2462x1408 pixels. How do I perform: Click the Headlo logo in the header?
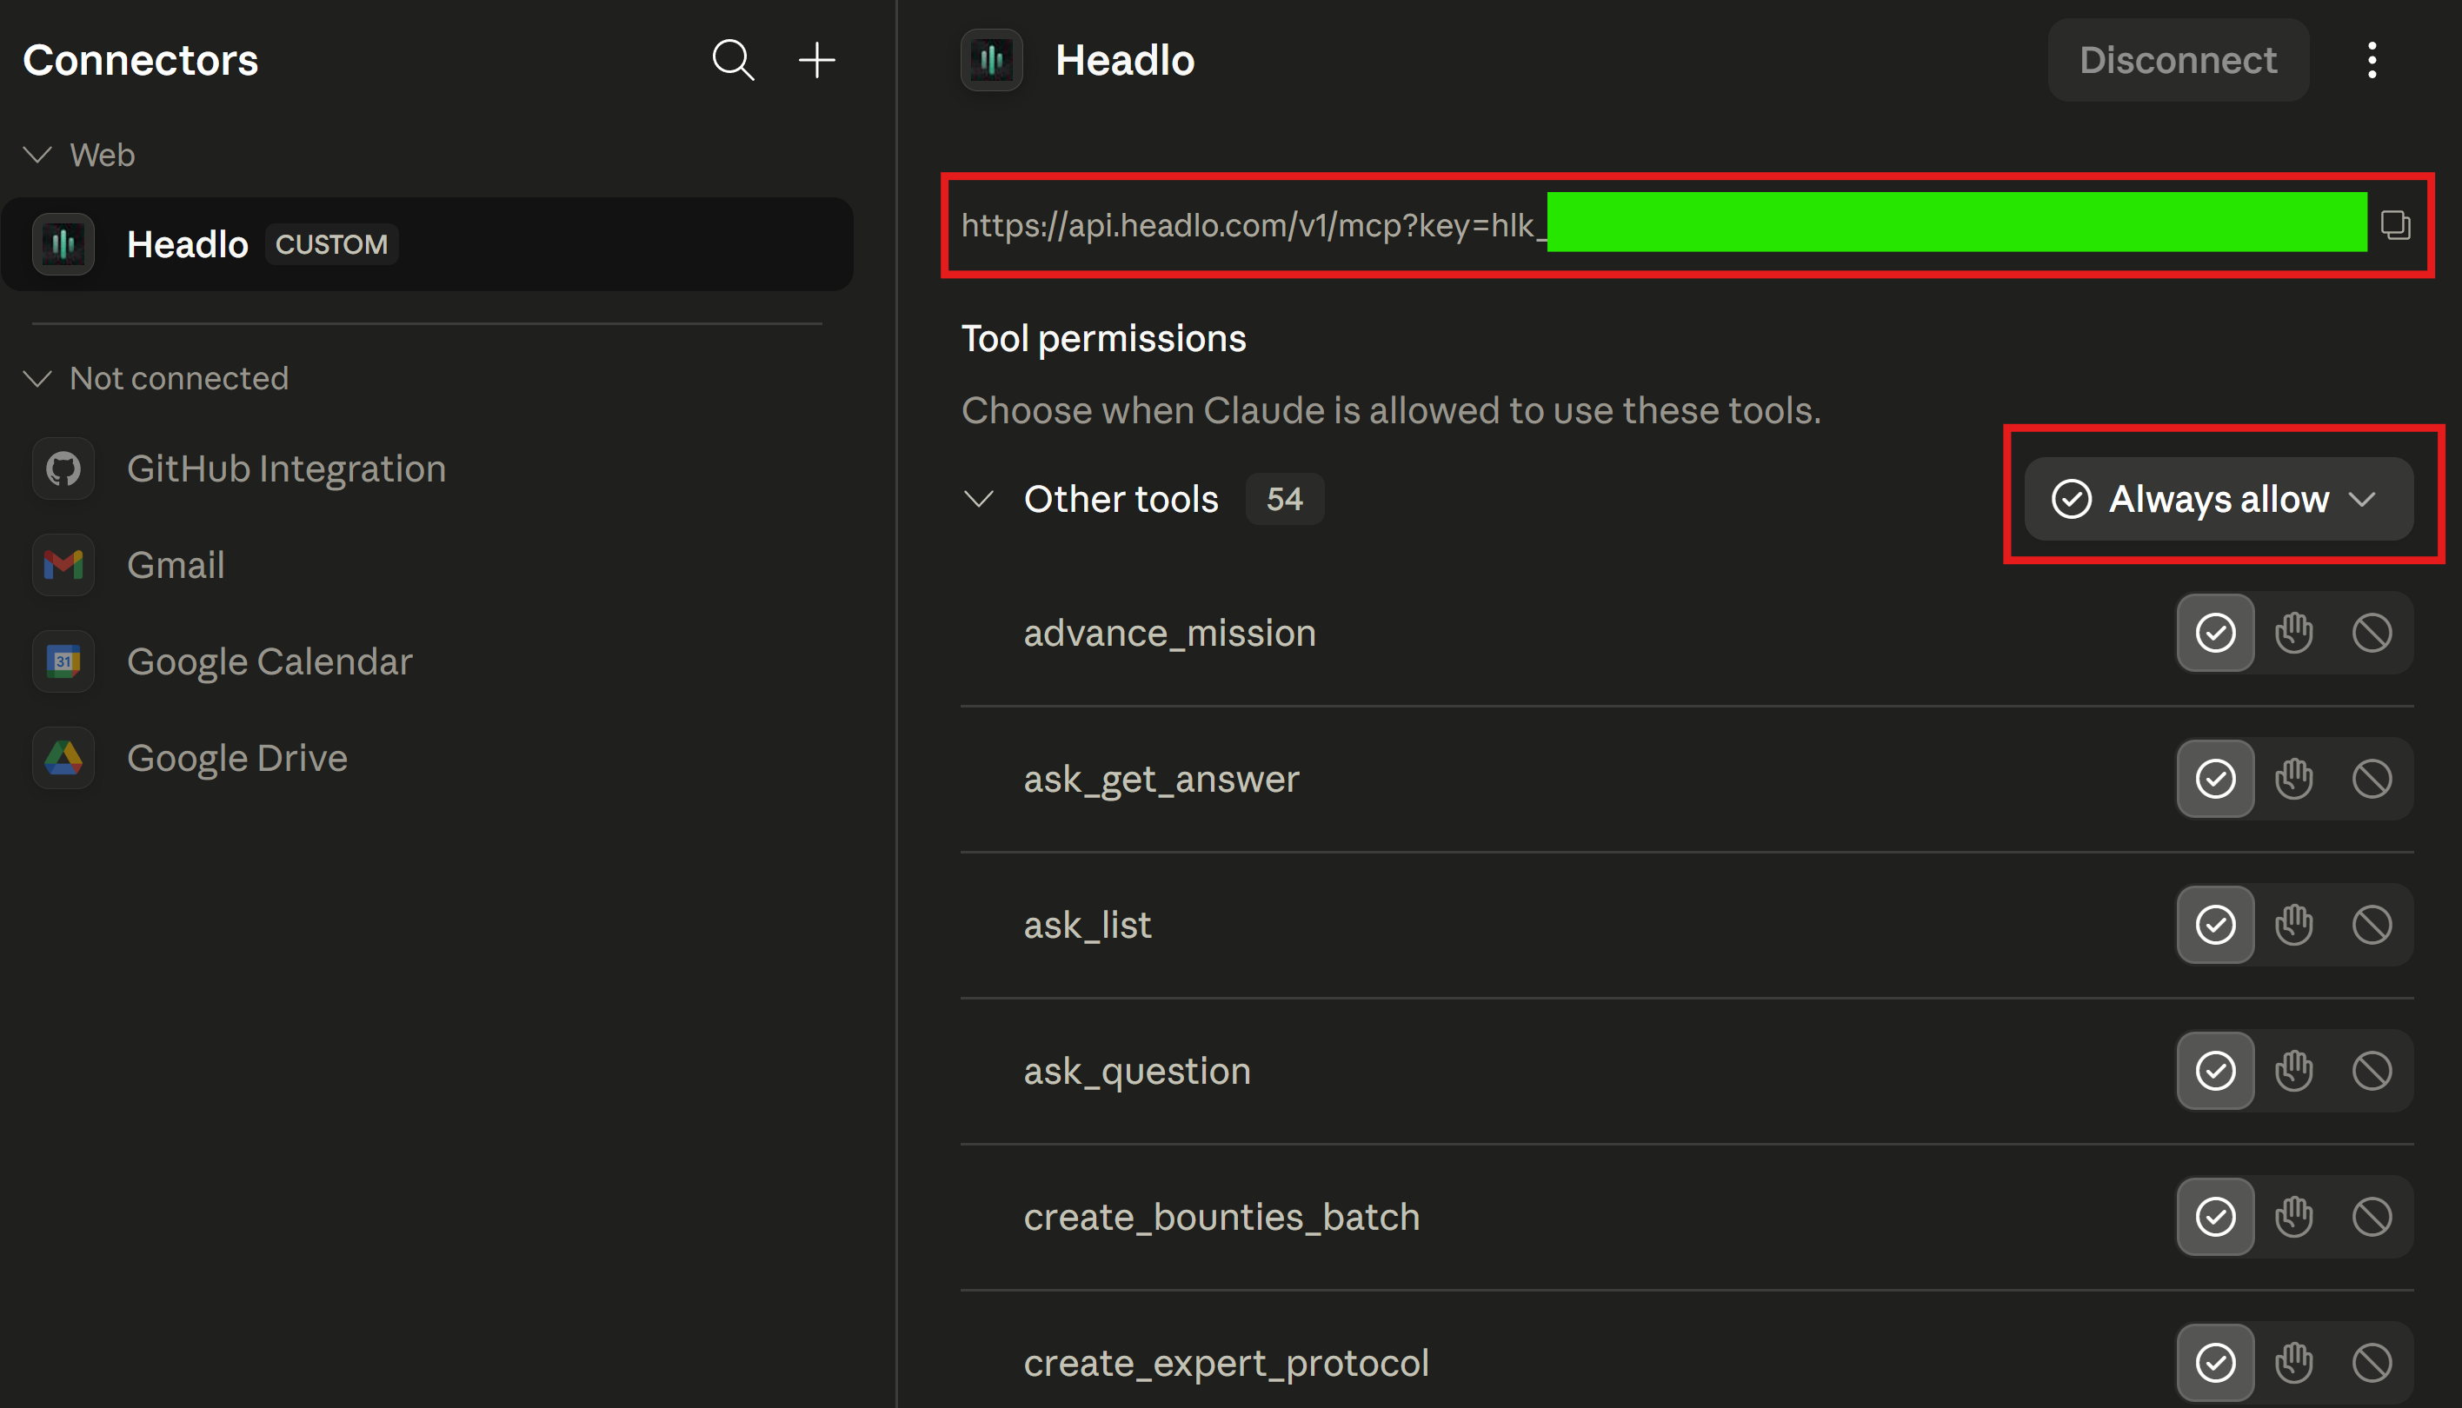coord(991,60)
